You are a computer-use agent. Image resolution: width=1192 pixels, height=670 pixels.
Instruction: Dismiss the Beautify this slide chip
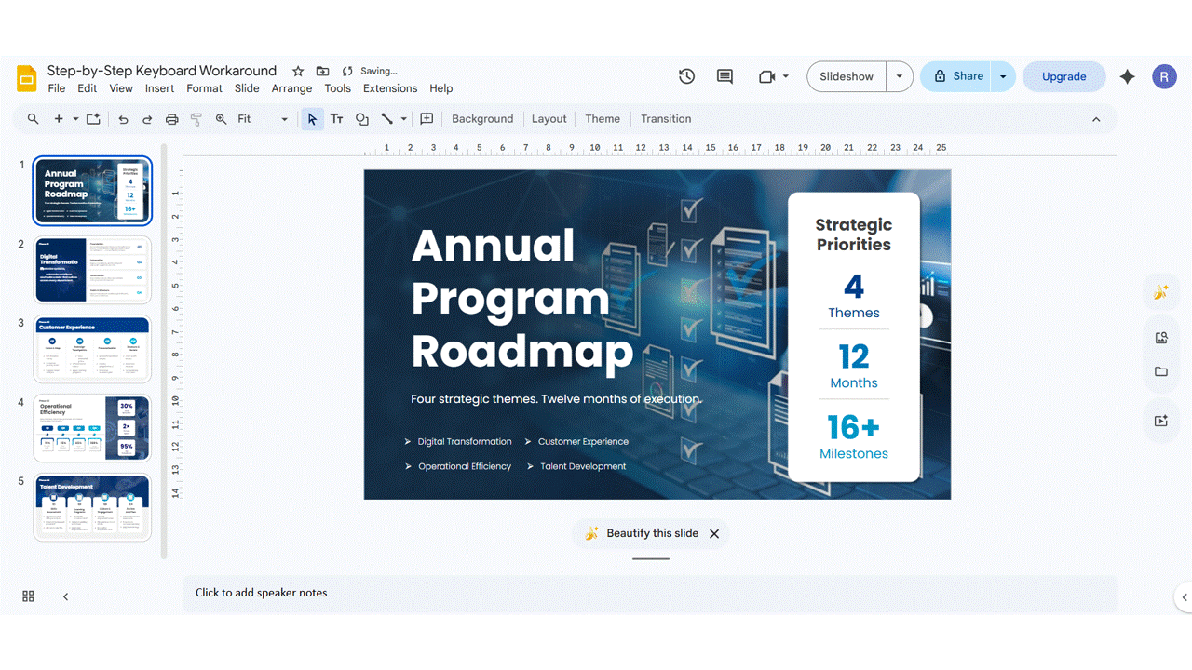714,533
